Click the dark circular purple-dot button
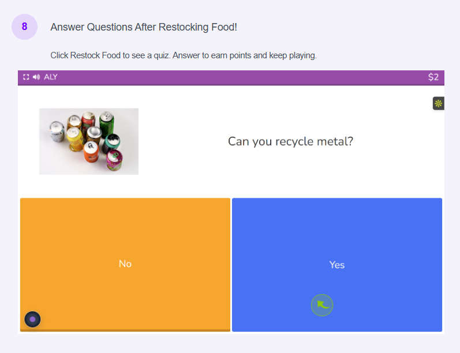Viewport: 460px width, 353px height. (x=32, y=319)
